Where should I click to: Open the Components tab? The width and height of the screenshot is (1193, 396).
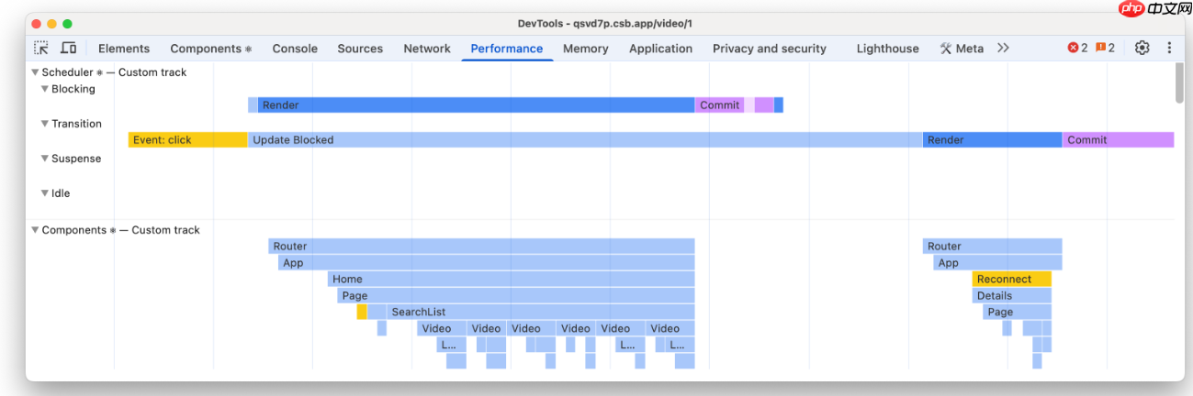point(211,49)
